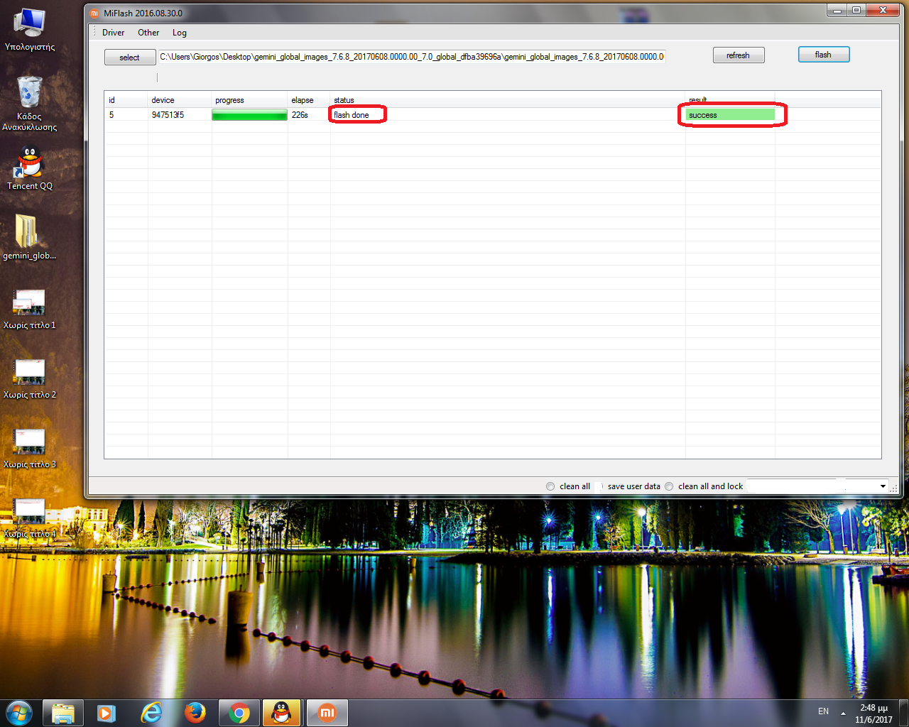Close the MiFlash window

pyautogui.click(x=883, y=11)
